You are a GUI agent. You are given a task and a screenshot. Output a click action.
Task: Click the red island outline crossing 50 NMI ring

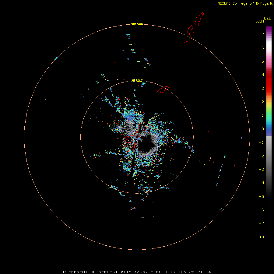click(x=163, y=90)
